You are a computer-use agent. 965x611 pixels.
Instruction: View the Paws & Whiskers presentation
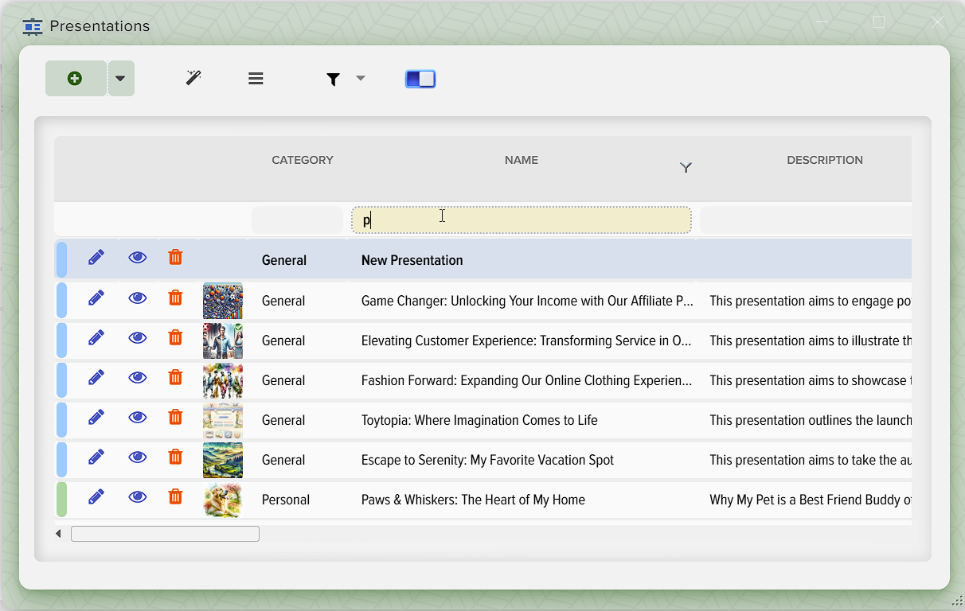coord(138,497)
